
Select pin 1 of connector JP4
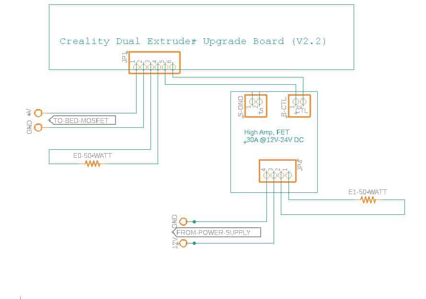click(288, 175)
